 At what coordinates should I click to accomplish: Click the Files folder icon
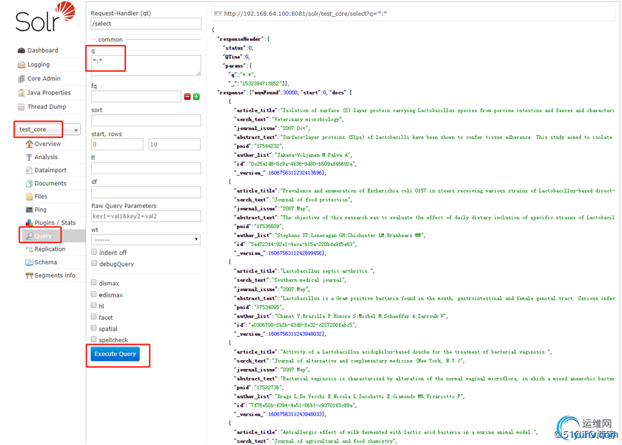click(x=29, y=197)
